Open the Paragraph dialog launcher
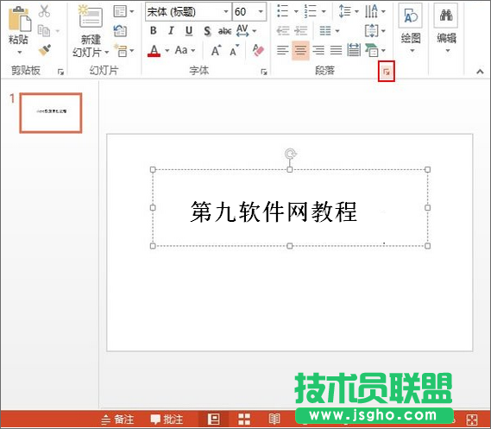491x429 pixels. point(387,72)
